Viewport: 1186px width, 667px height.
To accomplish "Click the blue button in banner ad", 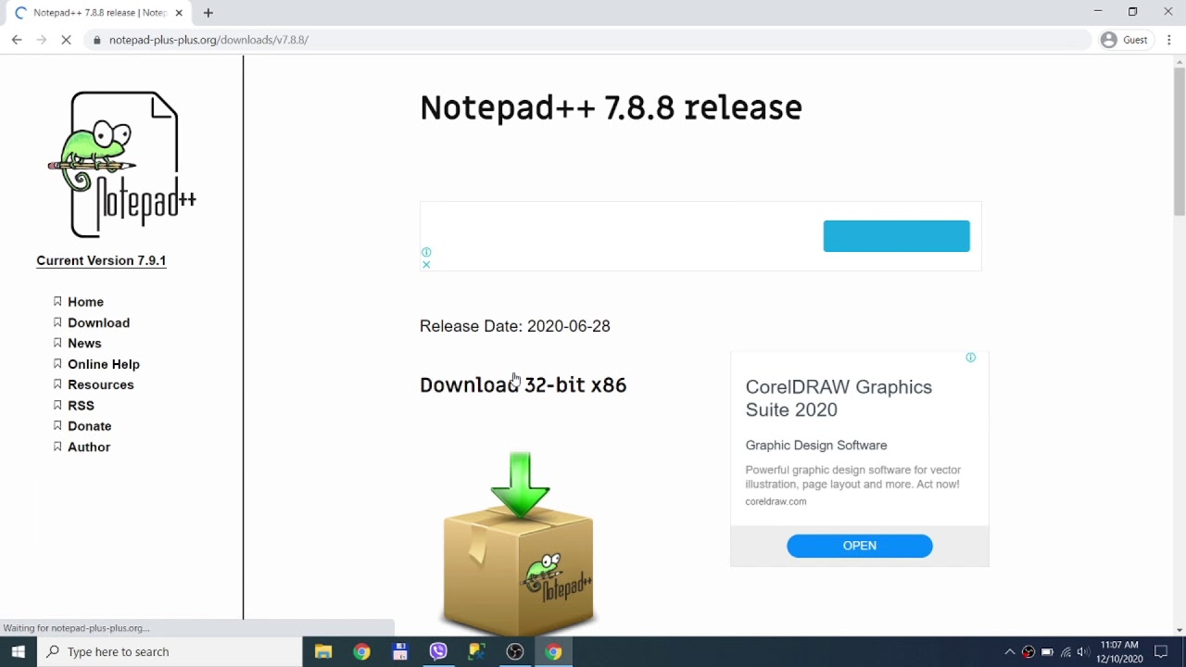I will point(896,236).
